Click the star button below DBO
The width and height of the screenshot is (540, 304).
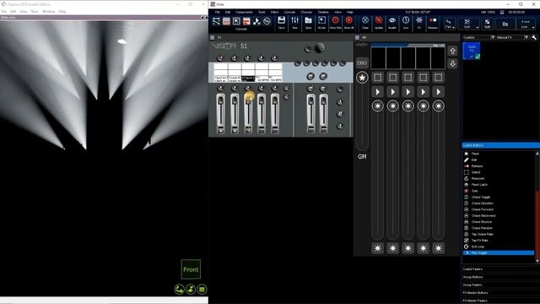pyautogui.click(x=362, y=78)
